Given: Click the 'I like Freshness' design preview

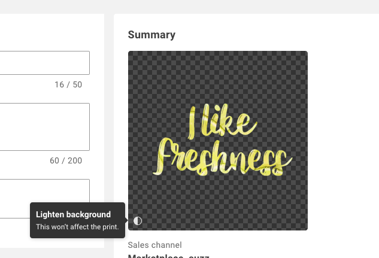Looking at the screenshot, I should [217, 140].
